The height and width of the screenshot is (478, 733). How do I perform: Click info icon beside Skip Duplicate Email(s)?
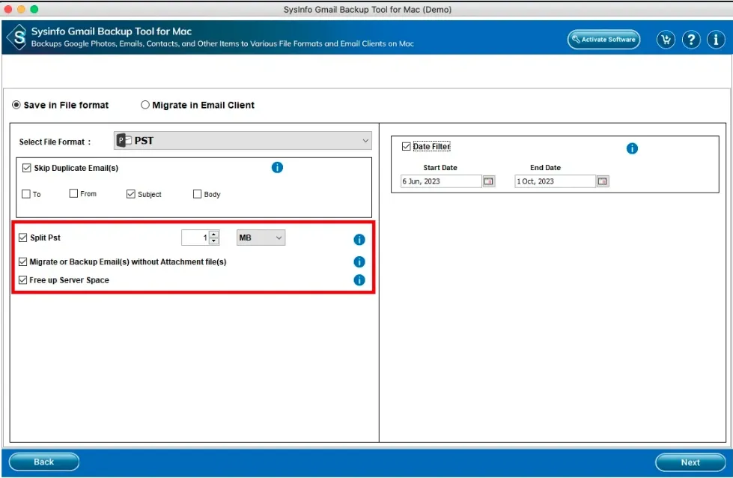[x=277, y=167]
